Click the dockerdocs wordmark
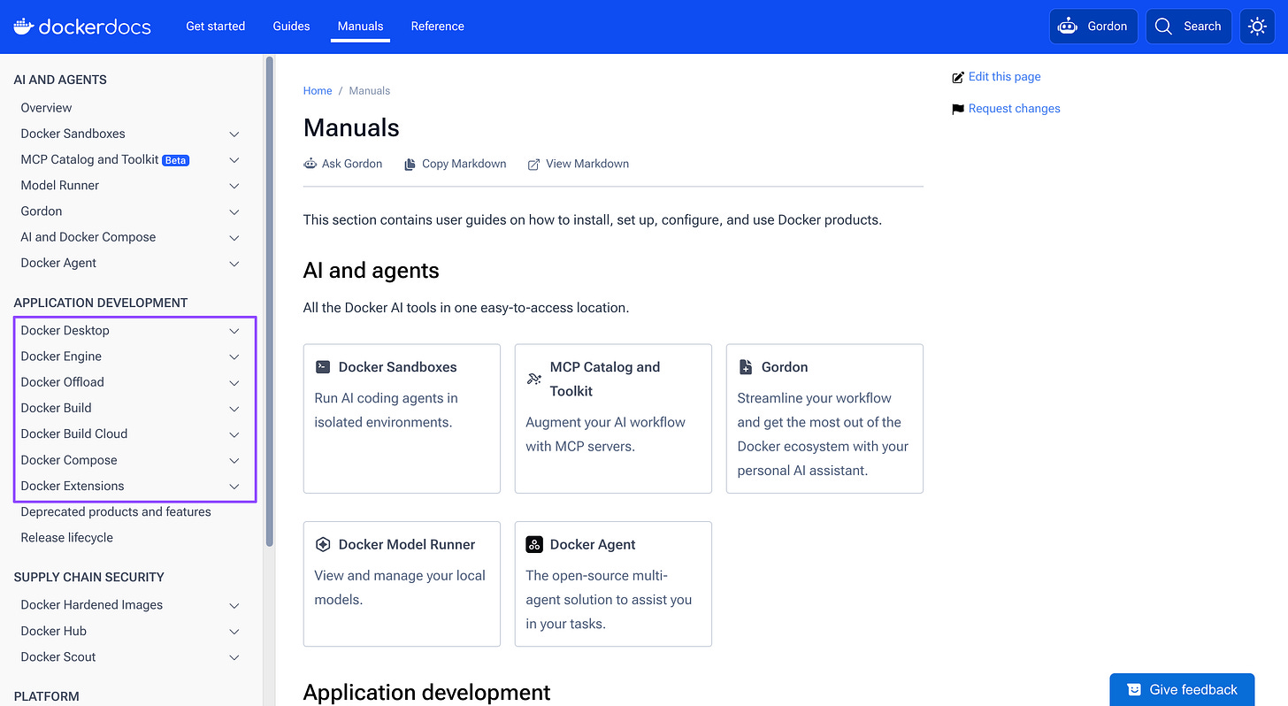1288x706 pixels. click(95, 27)
